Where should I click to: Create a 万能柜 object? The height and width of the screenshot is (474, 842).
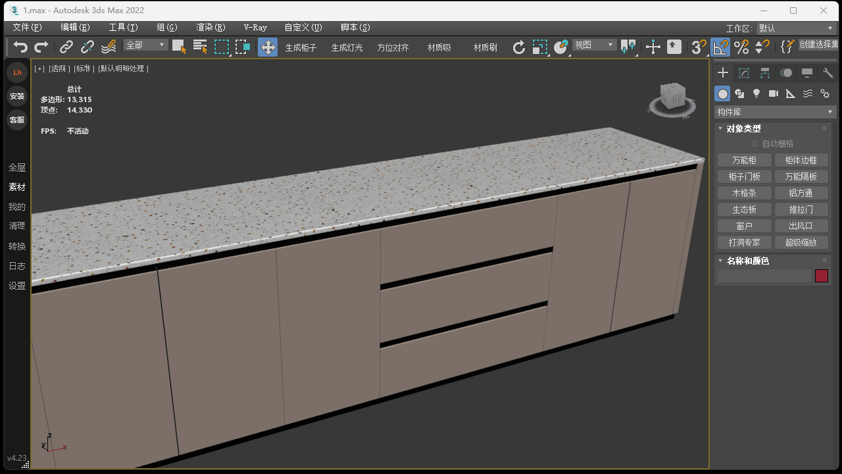point(744,160)
